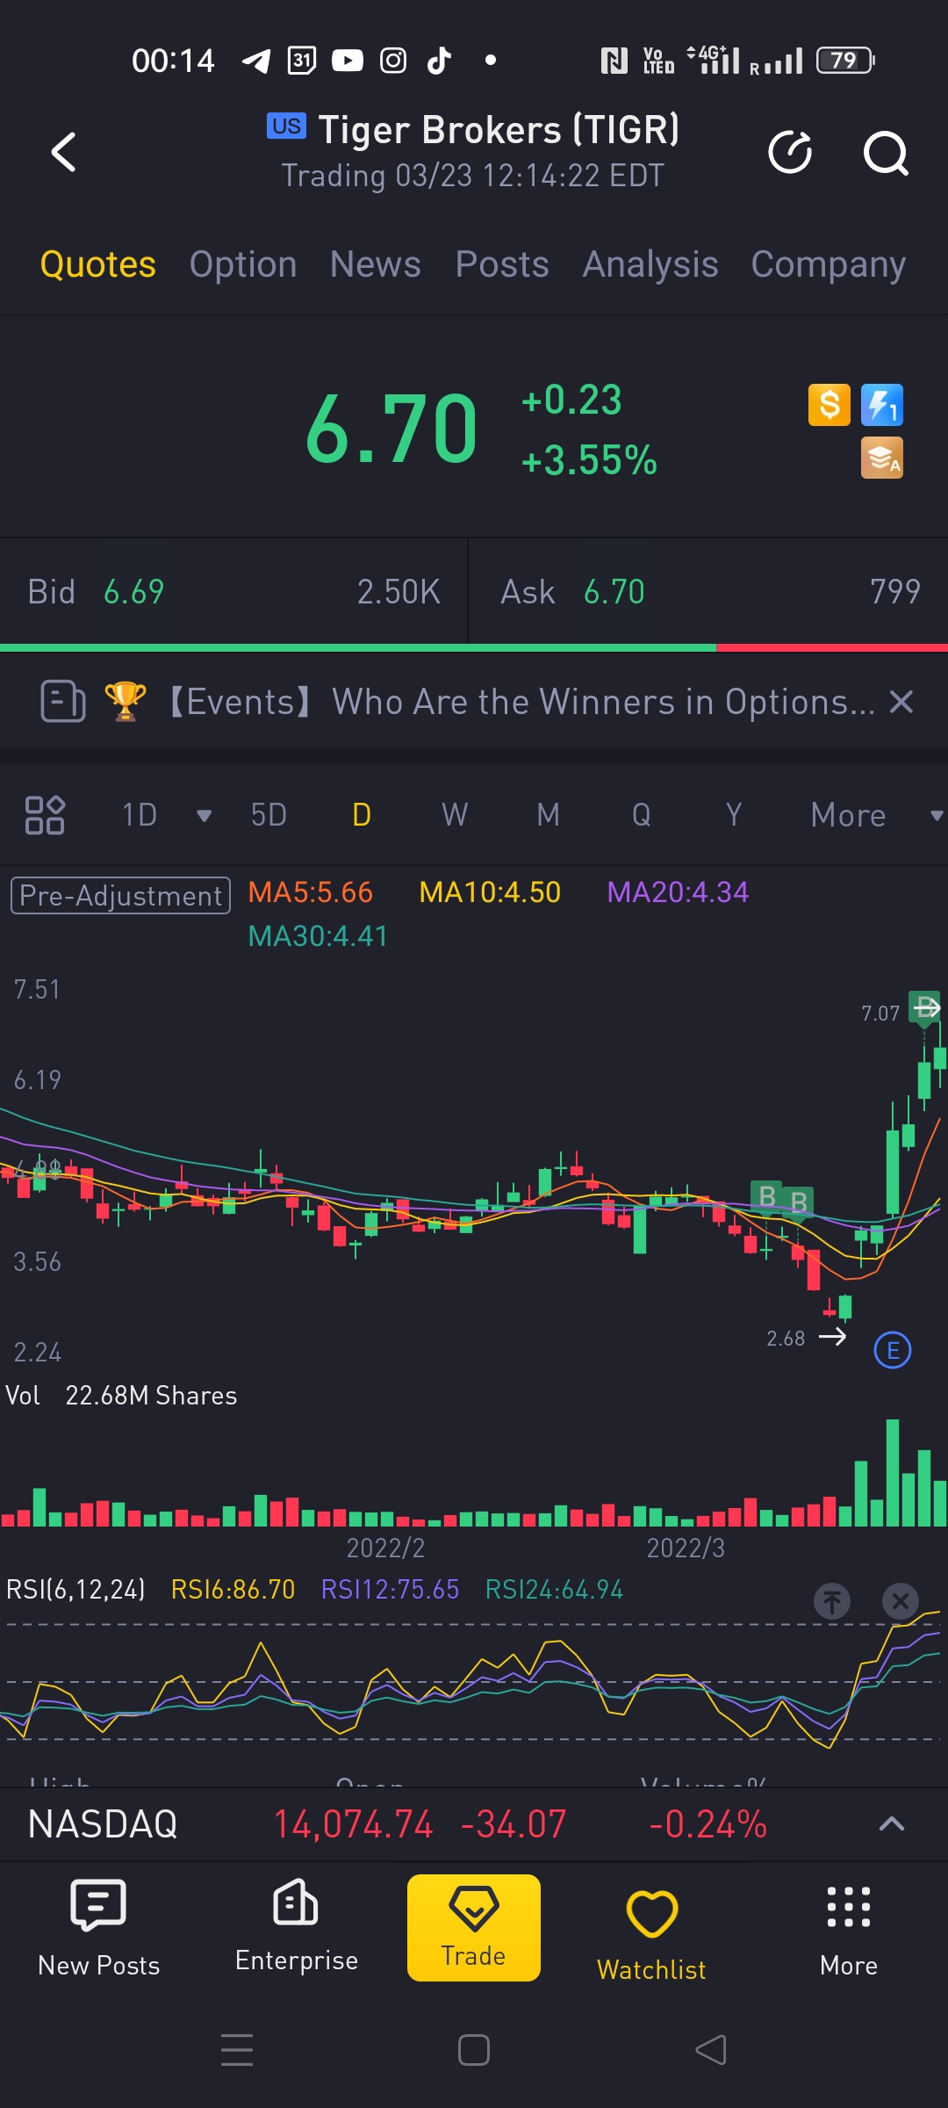The width and height of the screenshot is (948, 2108).
Task: Tap the Bid 6.69 price
Action: (x=133, y=592)
